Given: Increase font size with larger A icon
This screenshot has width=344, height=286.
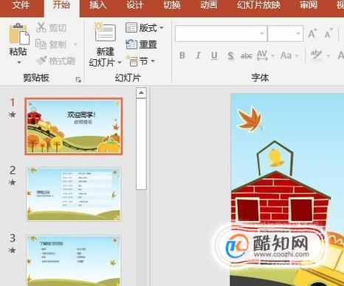Looking at the screenshot, I should (x=312, y=33).
